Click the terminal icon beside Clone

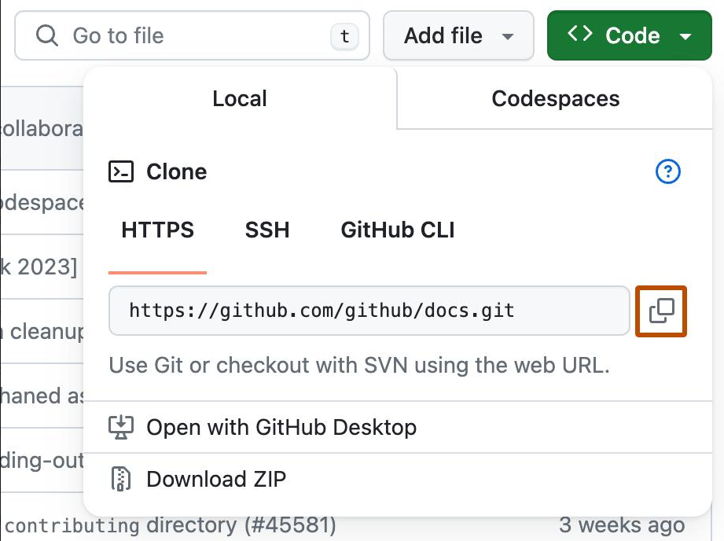coord(121,171)
